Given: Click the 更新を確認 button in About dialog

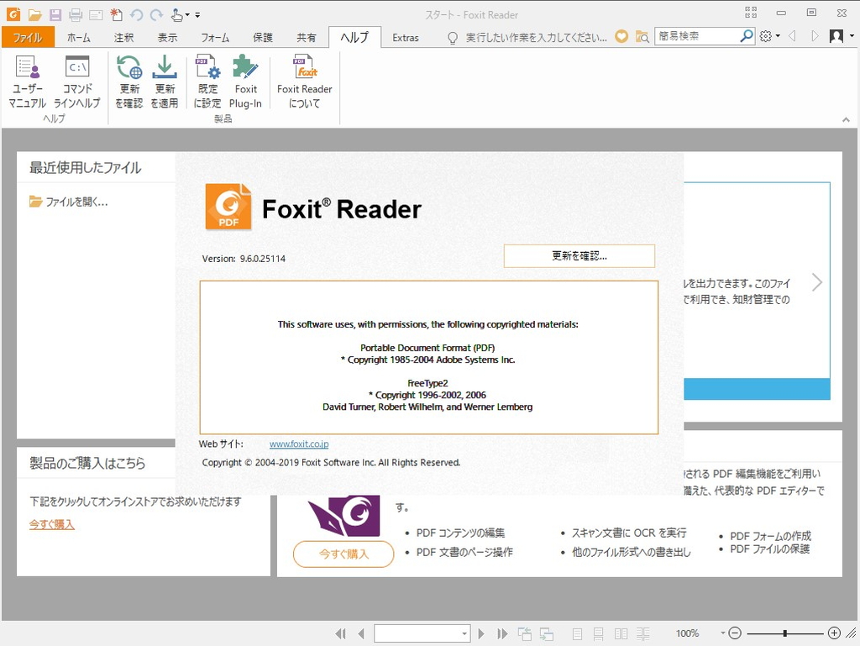Looking at the screenshot, I should click(579, 255).
